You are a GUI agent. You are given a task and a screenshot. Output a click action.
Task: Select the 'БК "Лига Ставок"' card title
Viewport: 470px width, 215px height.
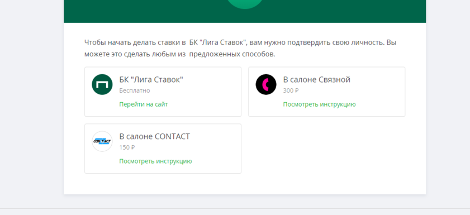coord(151,80)
